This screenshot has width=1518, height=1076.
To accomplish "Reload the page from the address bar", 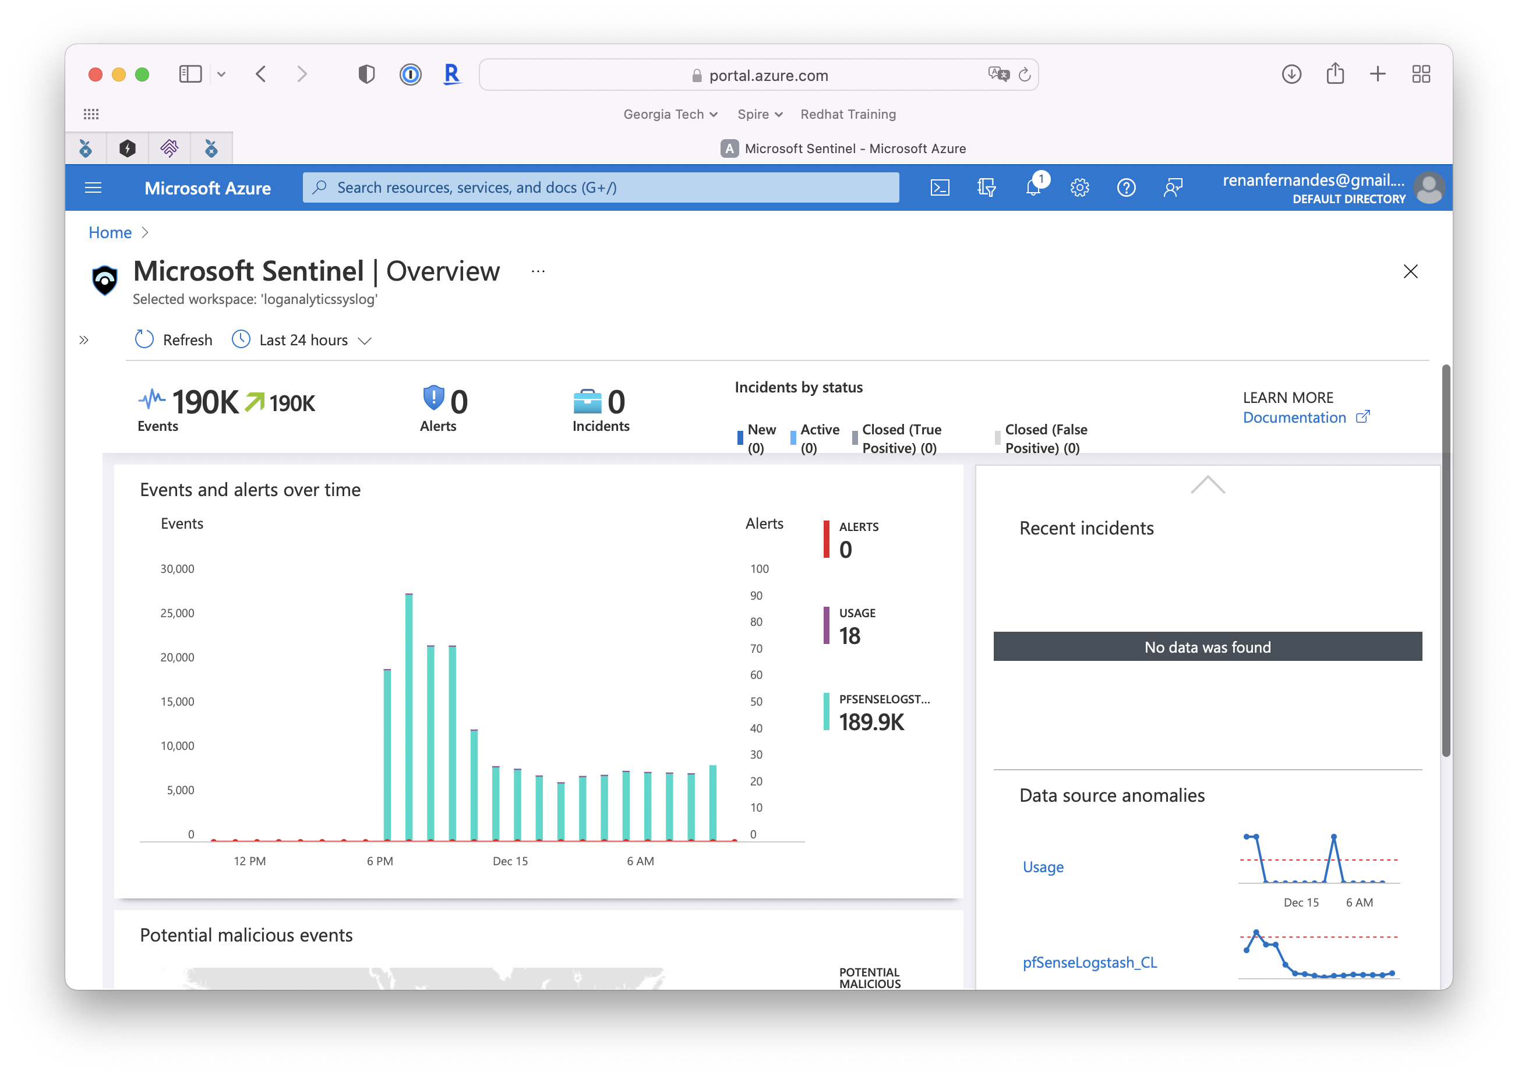I will [x=1024, y=74].
